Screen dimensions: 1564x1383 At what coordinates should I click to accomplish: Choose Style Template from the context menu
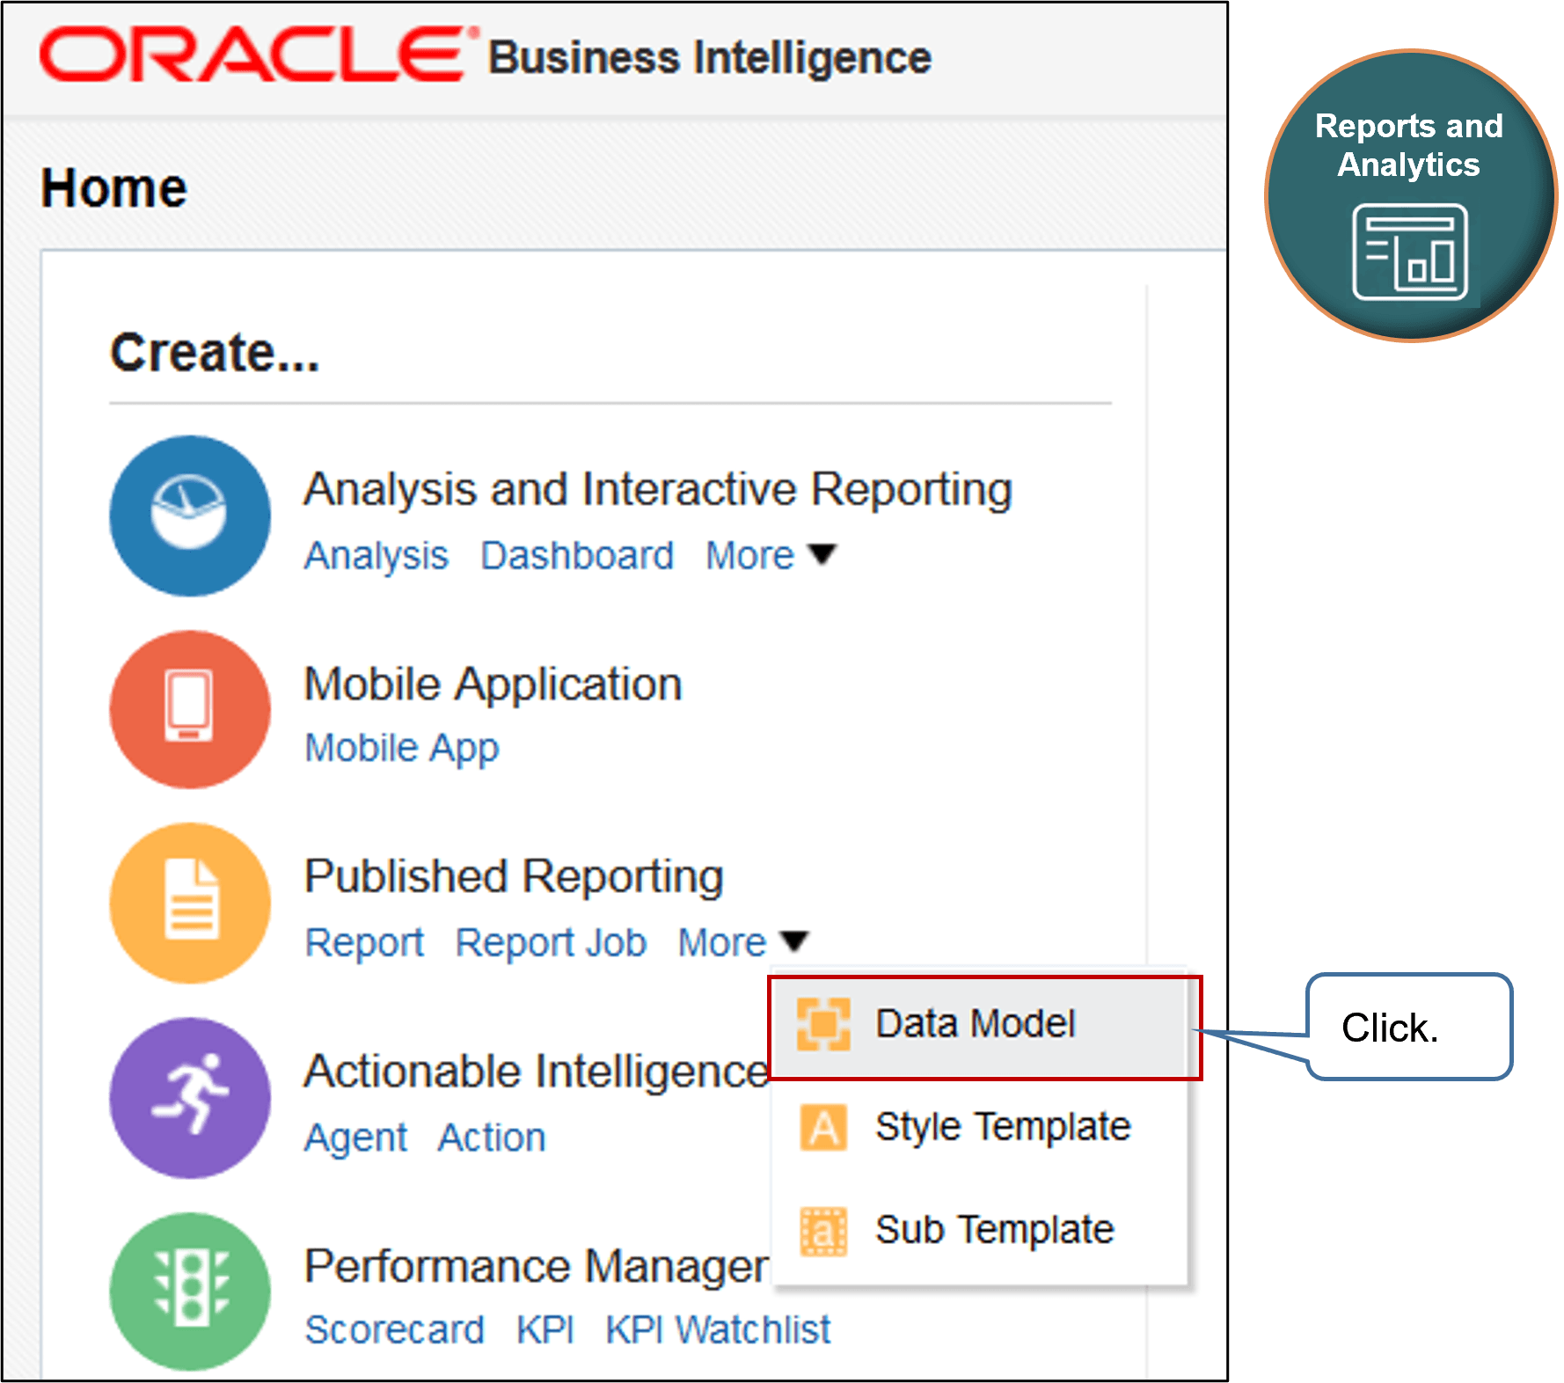click(x=1003, y=1127)
